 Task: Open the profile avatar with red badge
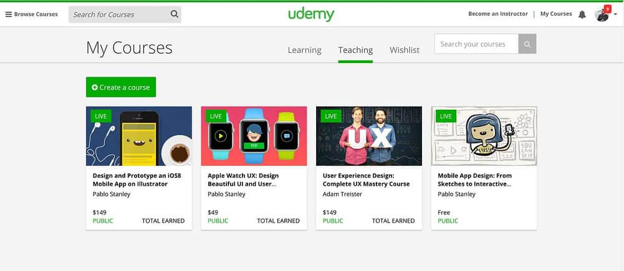click(603, 14)
